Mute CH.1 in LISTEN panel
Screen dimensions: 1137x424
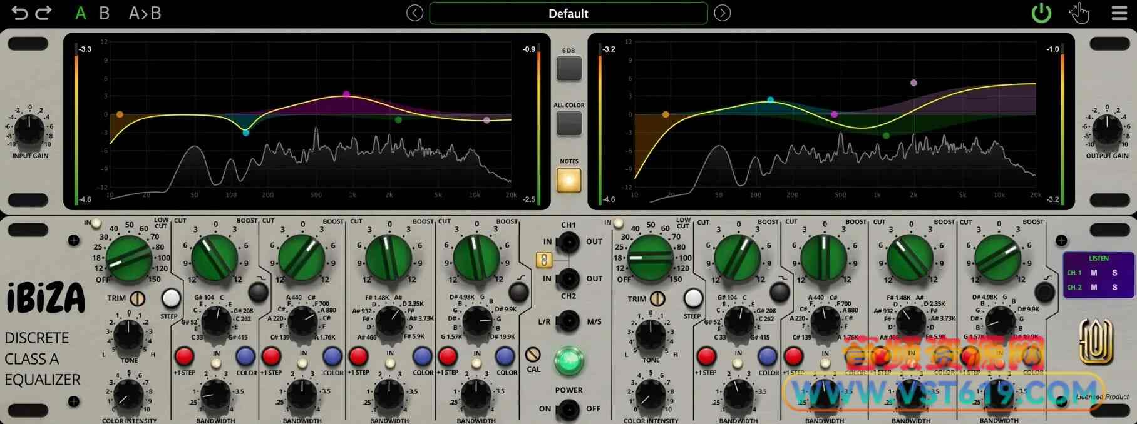coord(1094,273)
